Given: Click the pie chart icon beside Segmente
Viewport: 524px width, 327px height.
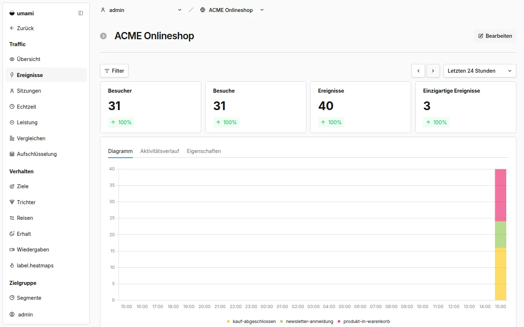Looking at the screenshot, I should tap(12, 298).
